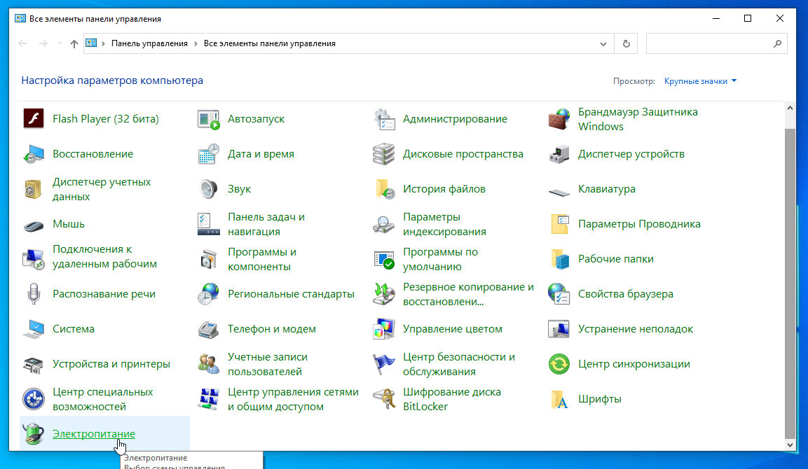Viewport: 808px width, 469px height.
Task: Refresh the control panel view
Action: pos(626,44)
